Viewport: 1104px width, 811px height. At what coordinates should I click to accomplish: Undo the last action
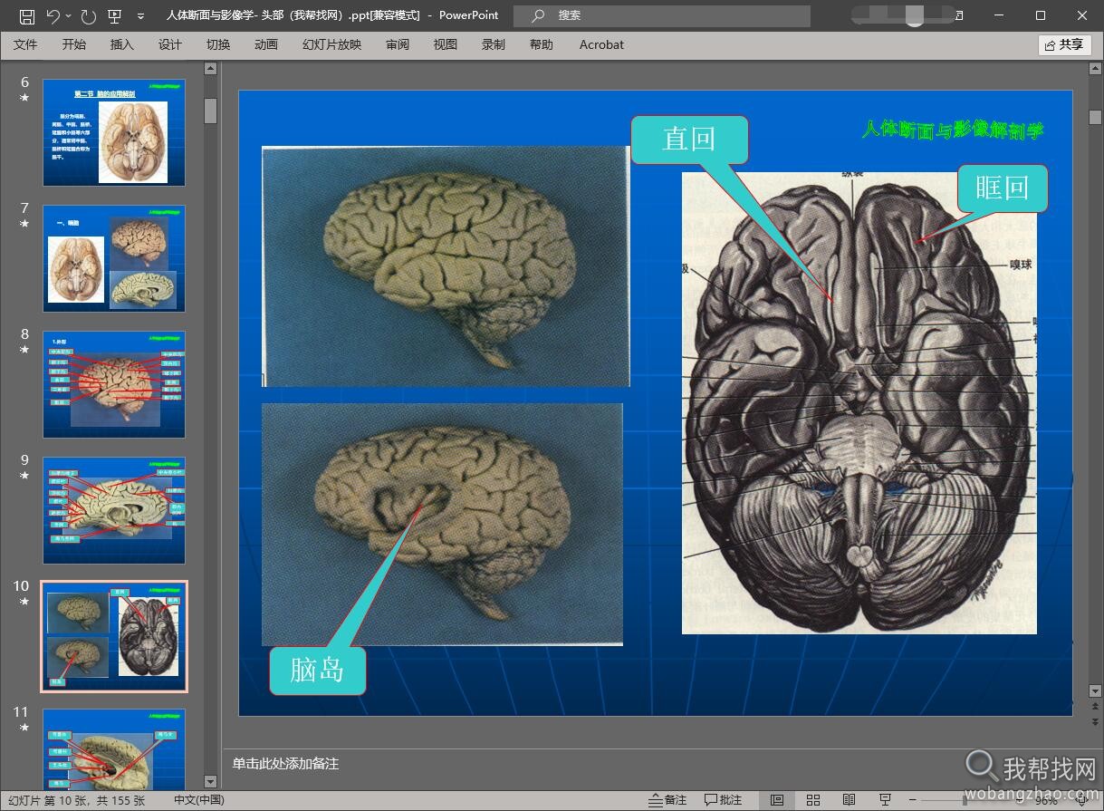(53, 15)
